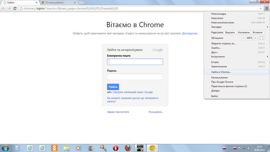Select 'Про Google Chrome' menu entry

237,82
